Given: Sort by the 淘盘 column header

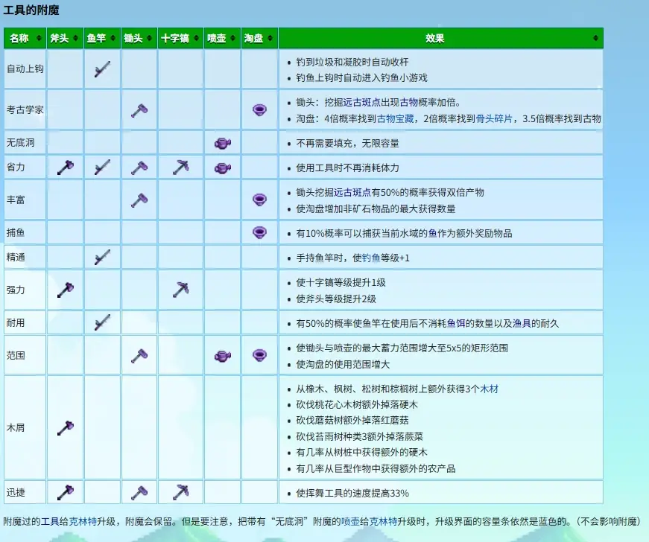Looking at the screenshot, I should (x=259, y=38).
